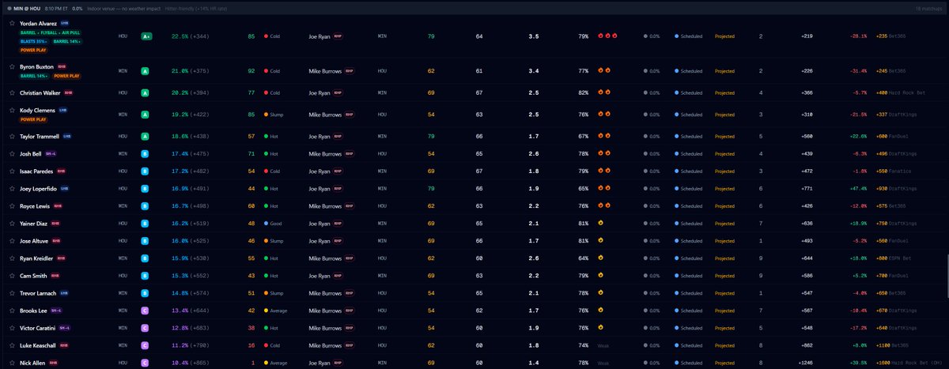Click the fire icons in Byron Buxton's row

click(x=603, y=71)
